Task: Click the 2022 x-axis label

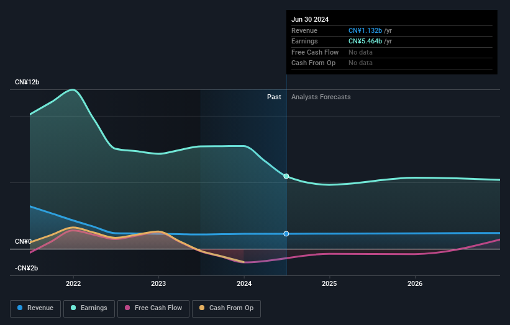Action: (x=73, y=283)
